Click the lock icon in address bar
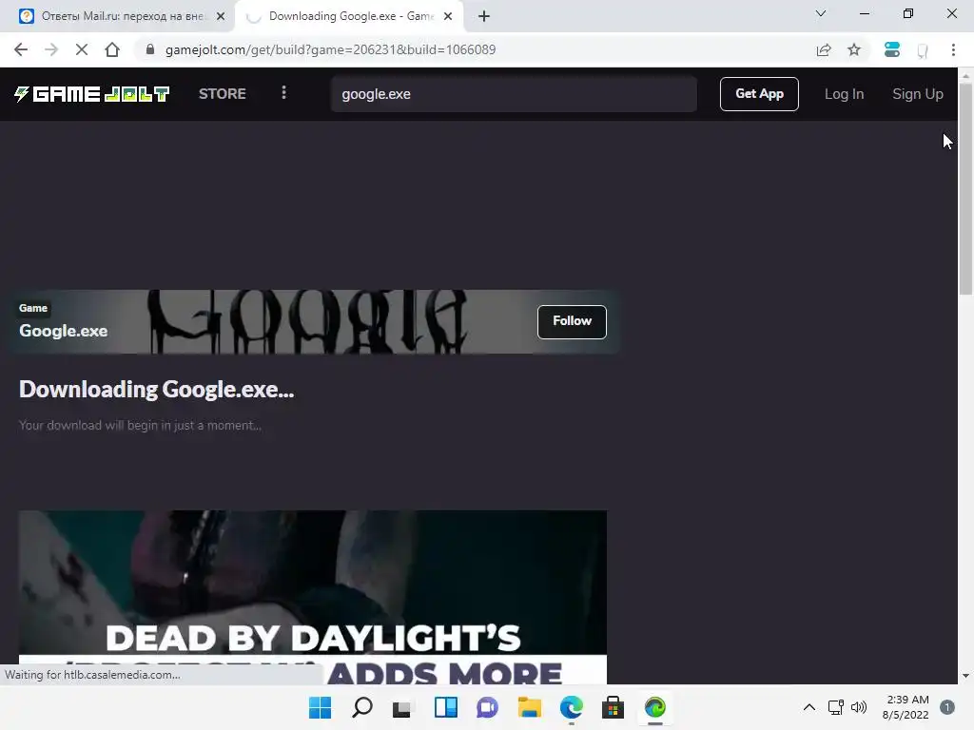974x730 pixels. coord(149,49)
